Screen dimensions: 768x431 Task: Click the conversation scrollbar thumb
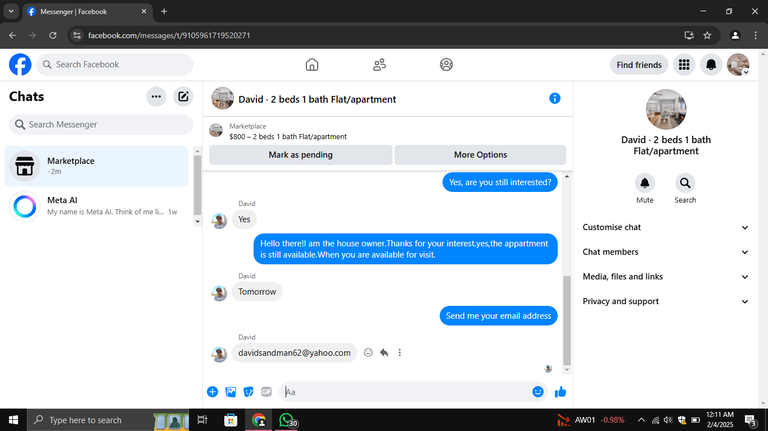[x=567, y=320]
